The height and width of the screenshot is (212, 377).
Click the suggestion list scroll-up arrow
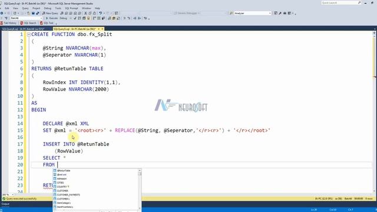tap(140, 170)
